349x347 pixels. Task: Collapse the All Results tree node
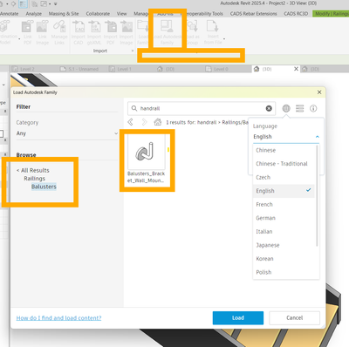pyautogui.click(x=33, y=170)
